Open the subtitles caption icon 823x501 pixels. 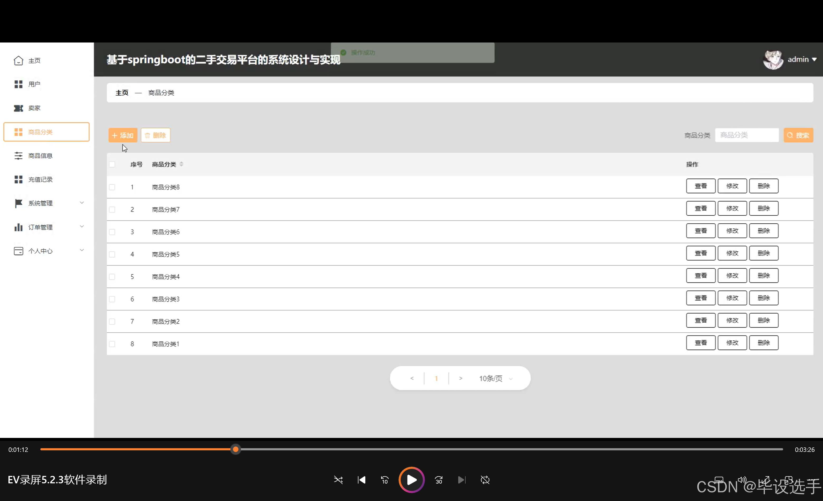pos(719,480)
